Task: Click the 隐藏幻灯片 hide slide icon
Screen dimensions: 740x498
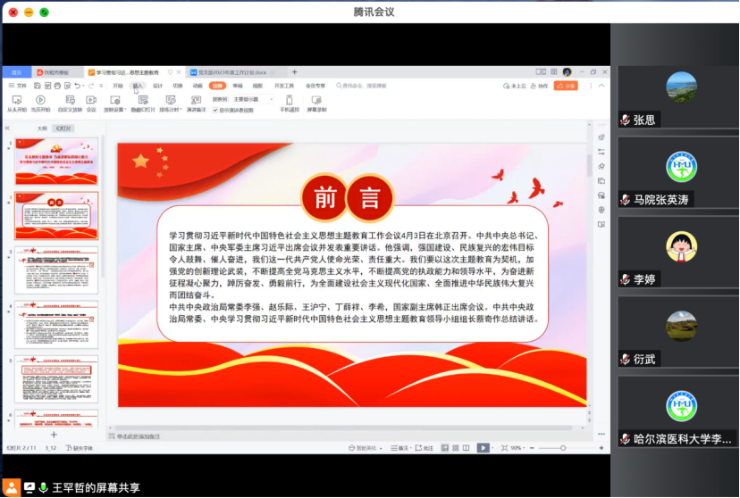Action: [142, 100]
